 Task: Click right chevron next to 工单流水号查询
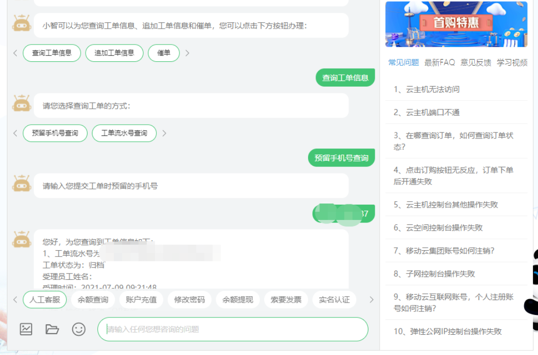coord(164,133)
